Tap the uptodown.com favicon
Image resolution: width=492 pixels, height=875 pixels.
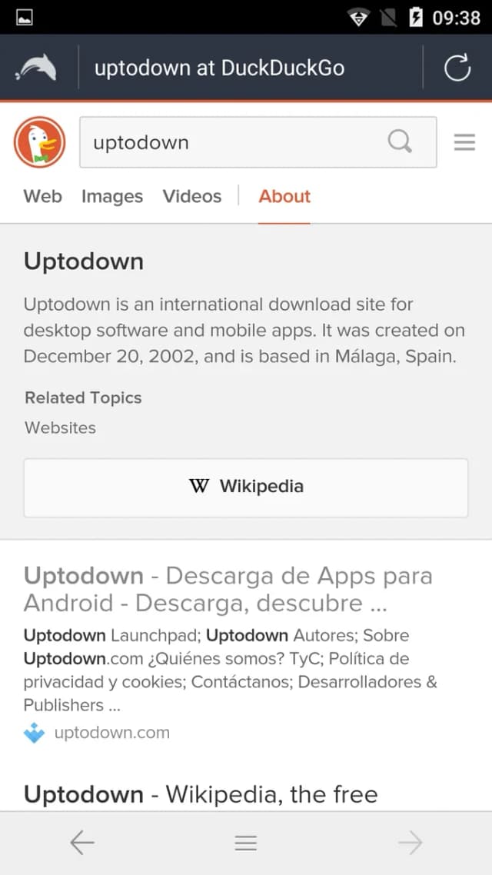click(x=34, y=733)
